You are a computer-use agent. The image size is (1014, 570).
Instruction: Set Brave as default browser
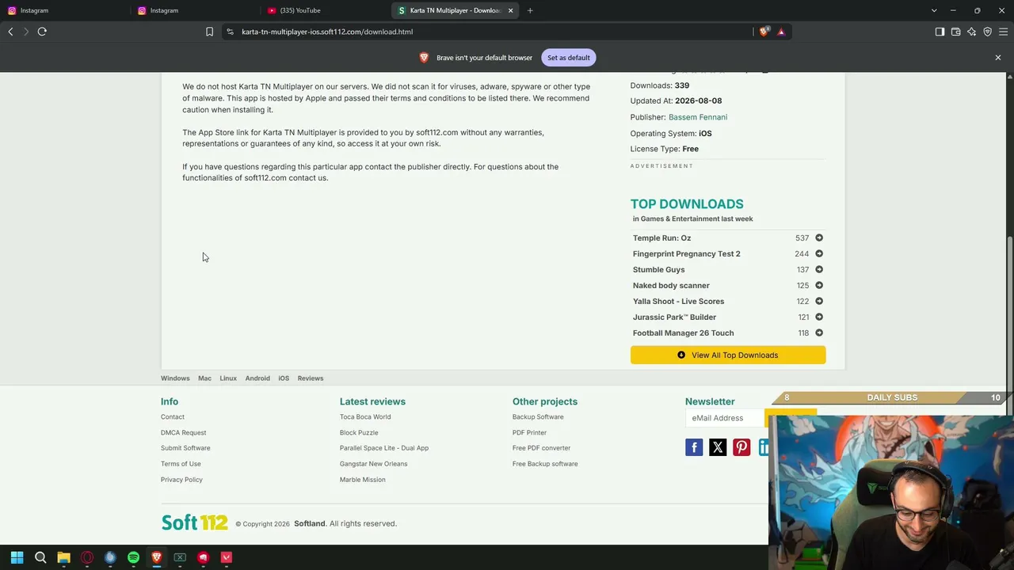pos(568,58)
